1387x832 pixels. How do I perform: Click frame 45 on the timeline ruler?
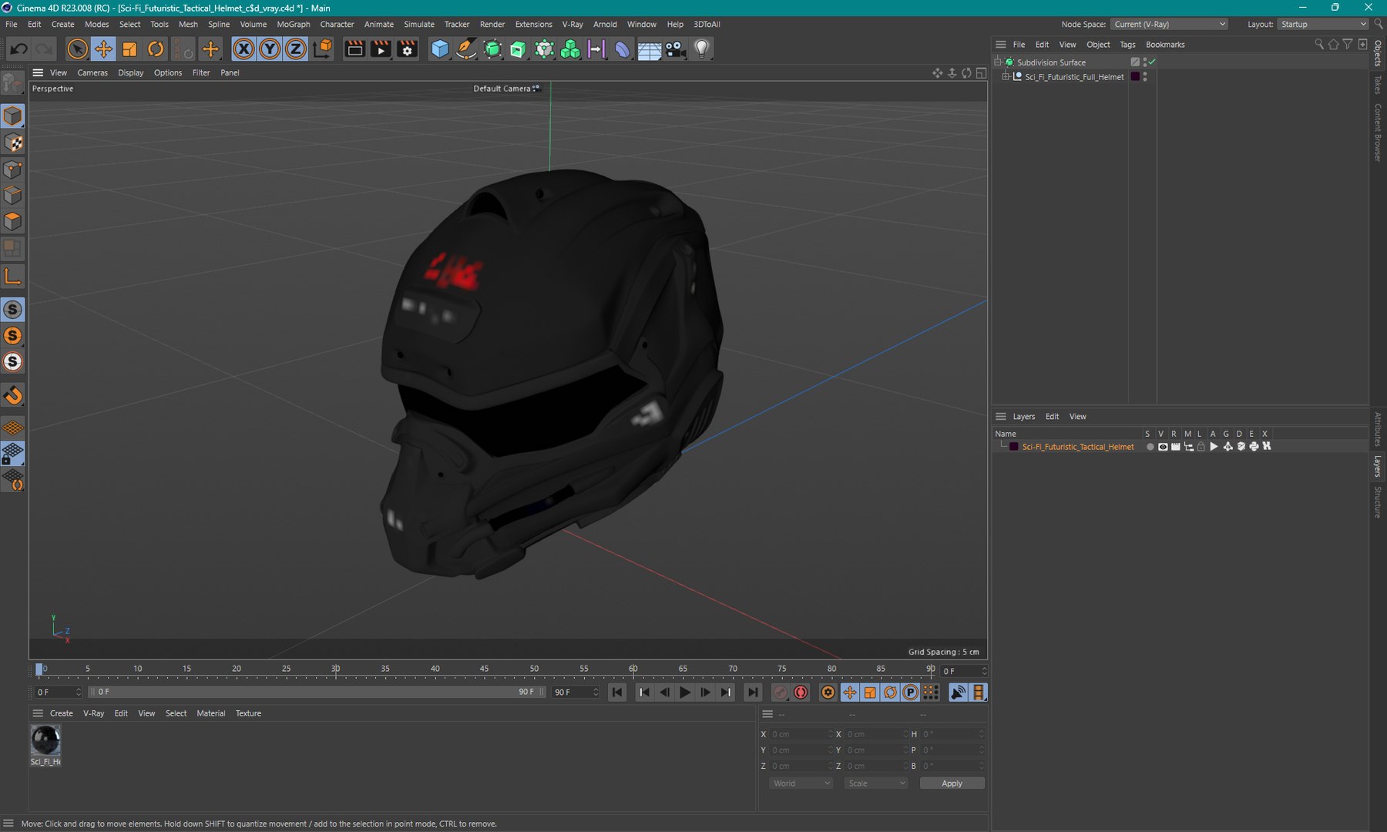[484, 669]
